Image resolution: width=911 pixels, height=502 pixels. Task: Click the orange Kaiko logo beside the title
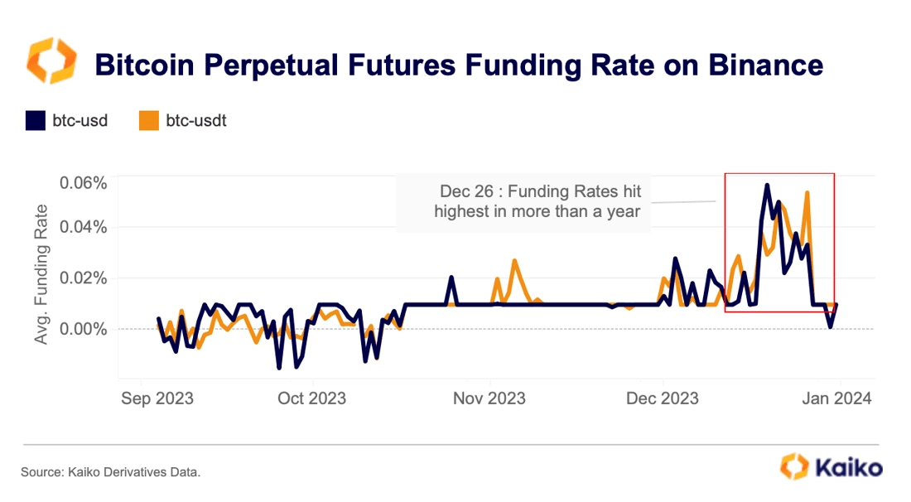(51, 60)
